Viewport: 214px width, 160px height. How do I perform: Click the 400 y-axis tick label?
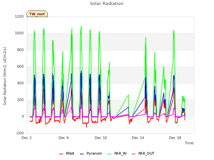pos(20,83)
